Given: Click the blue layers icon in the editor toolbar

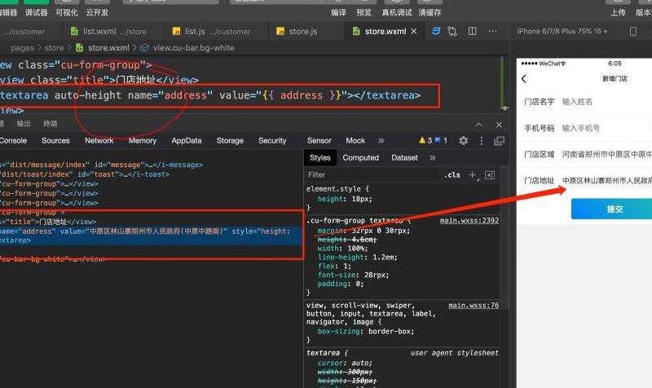Looking at the screenshot, I should (435, 31).
